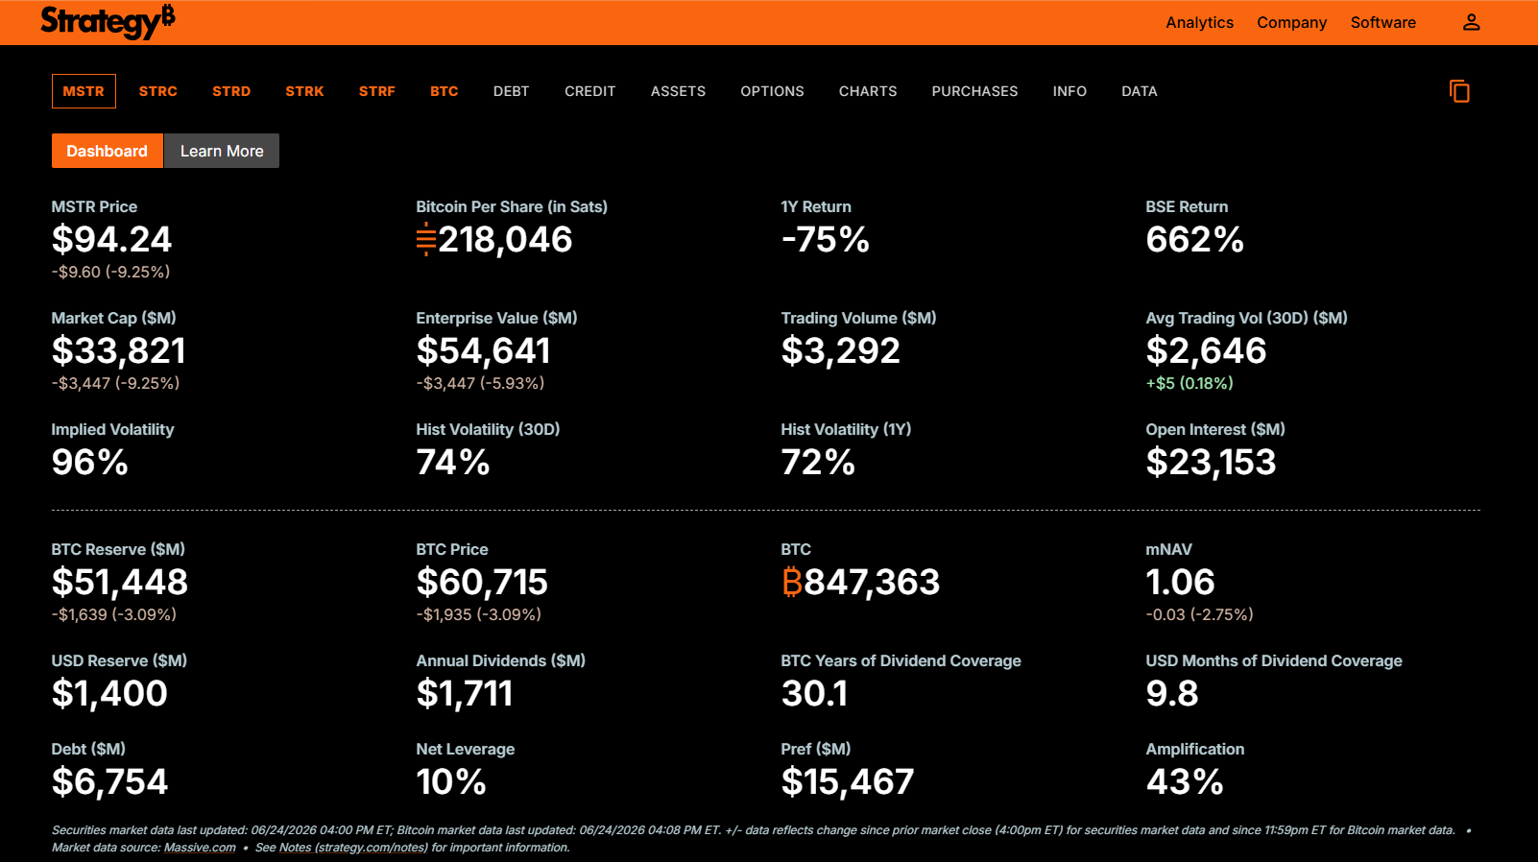
Task: Switch to the STRC tab
Action: pyautogui.click(x=158, y=91)
